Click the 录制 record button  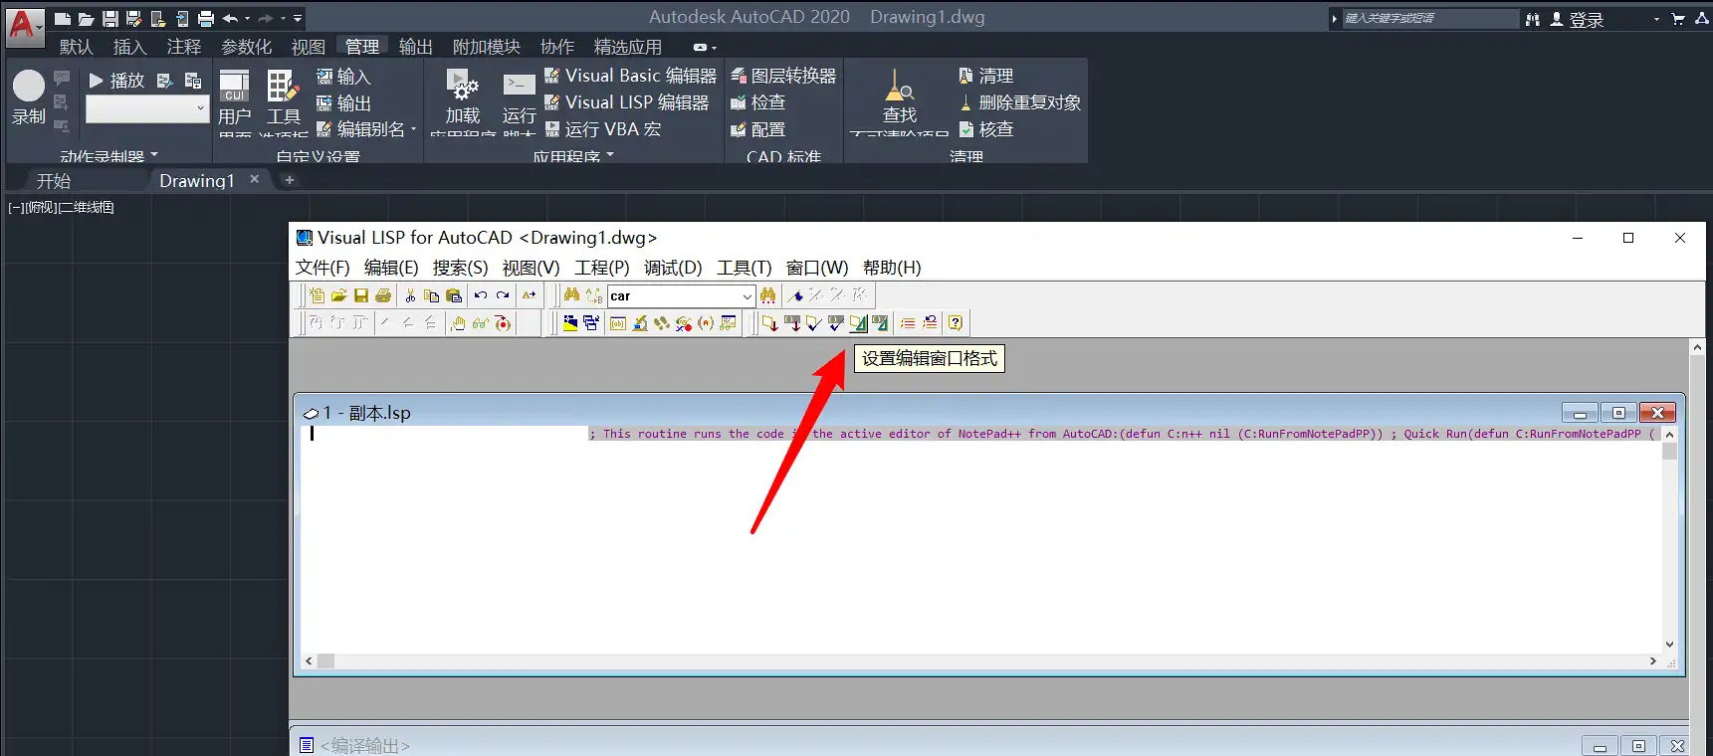pos(29,97)
